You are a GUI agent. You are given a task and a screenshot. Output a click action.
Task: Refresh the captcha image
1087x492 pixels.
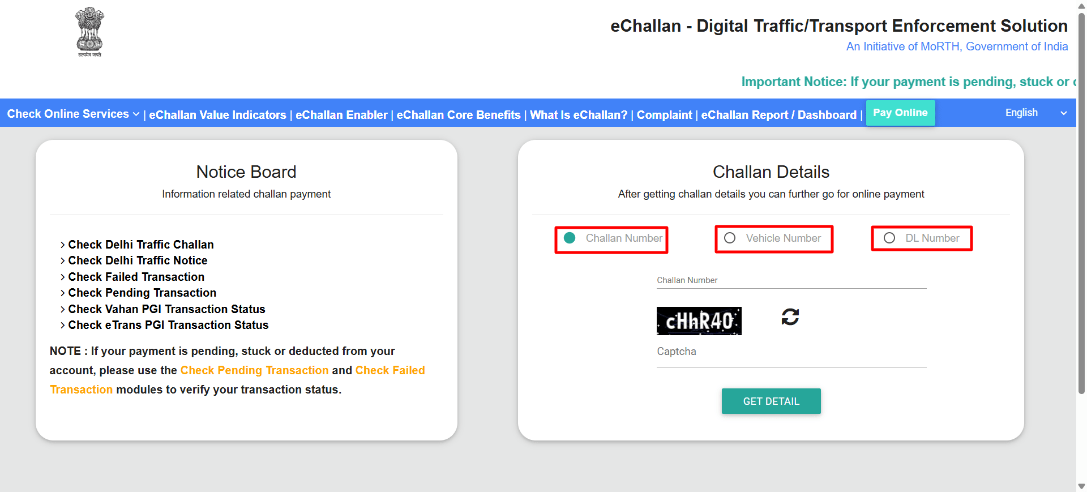(790, 317)
